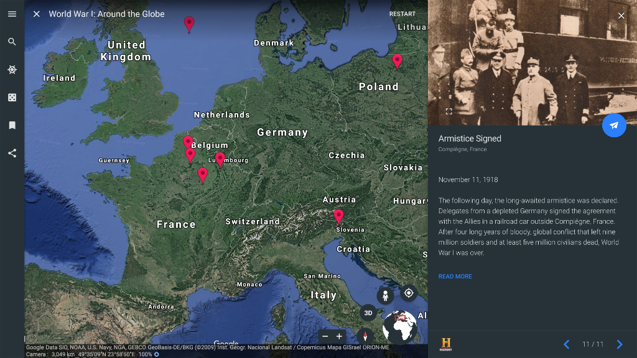This screenshot has height=358, width=637.
Task: Toggle the 3D view button
Action: coord(368,313)
